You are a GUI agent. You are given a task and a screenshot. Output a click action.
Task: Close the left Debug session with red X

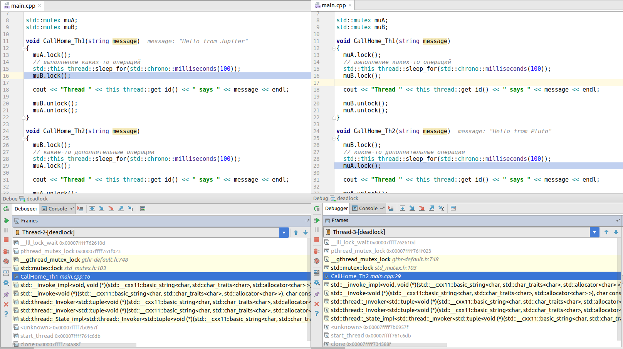point(6,304)
